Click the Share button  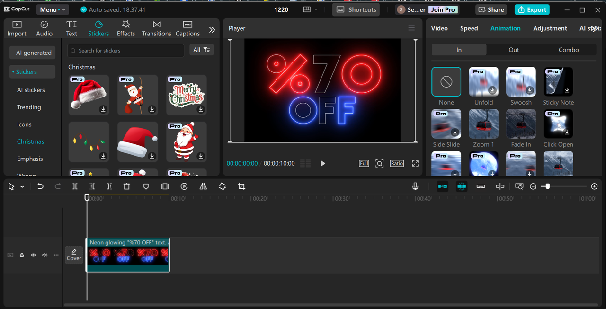pyautogui.click(x=491, y=9)
